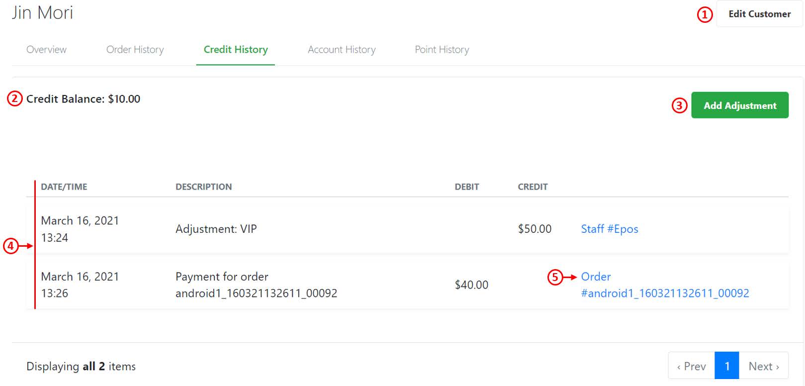Go to the Account History tab
805x386 pixels.
pos(342,50)
